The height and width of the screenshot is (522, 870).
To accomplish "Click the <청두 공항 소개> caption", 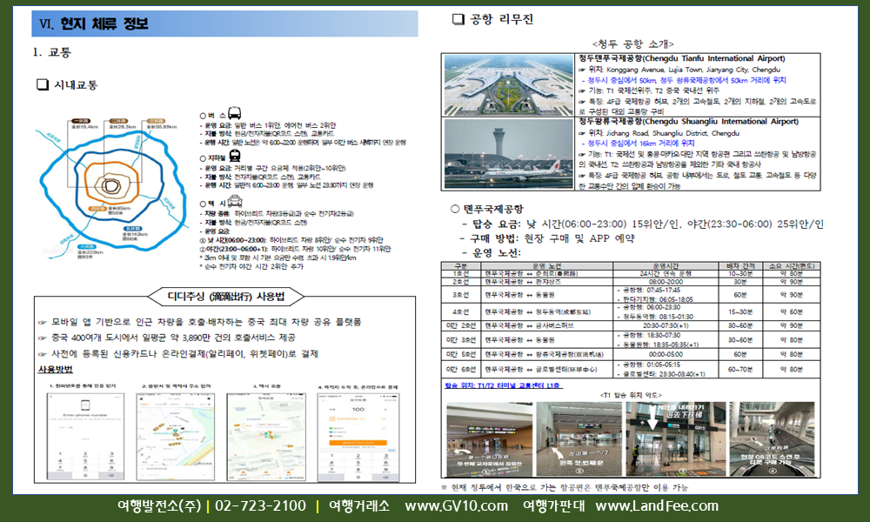I will pos(632,43).
